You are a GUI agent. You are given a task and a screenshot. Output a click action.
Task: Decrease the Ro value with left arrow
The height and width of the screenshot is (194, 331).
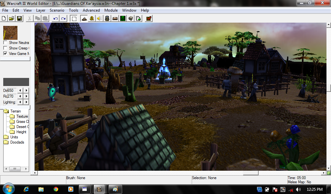pyautogui.click(x=20, y=96)
